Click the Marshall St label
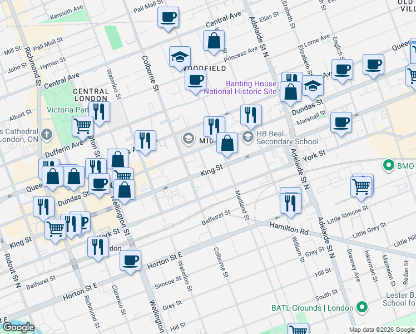The width and height of the screenshot is (416, 334). 311,117
